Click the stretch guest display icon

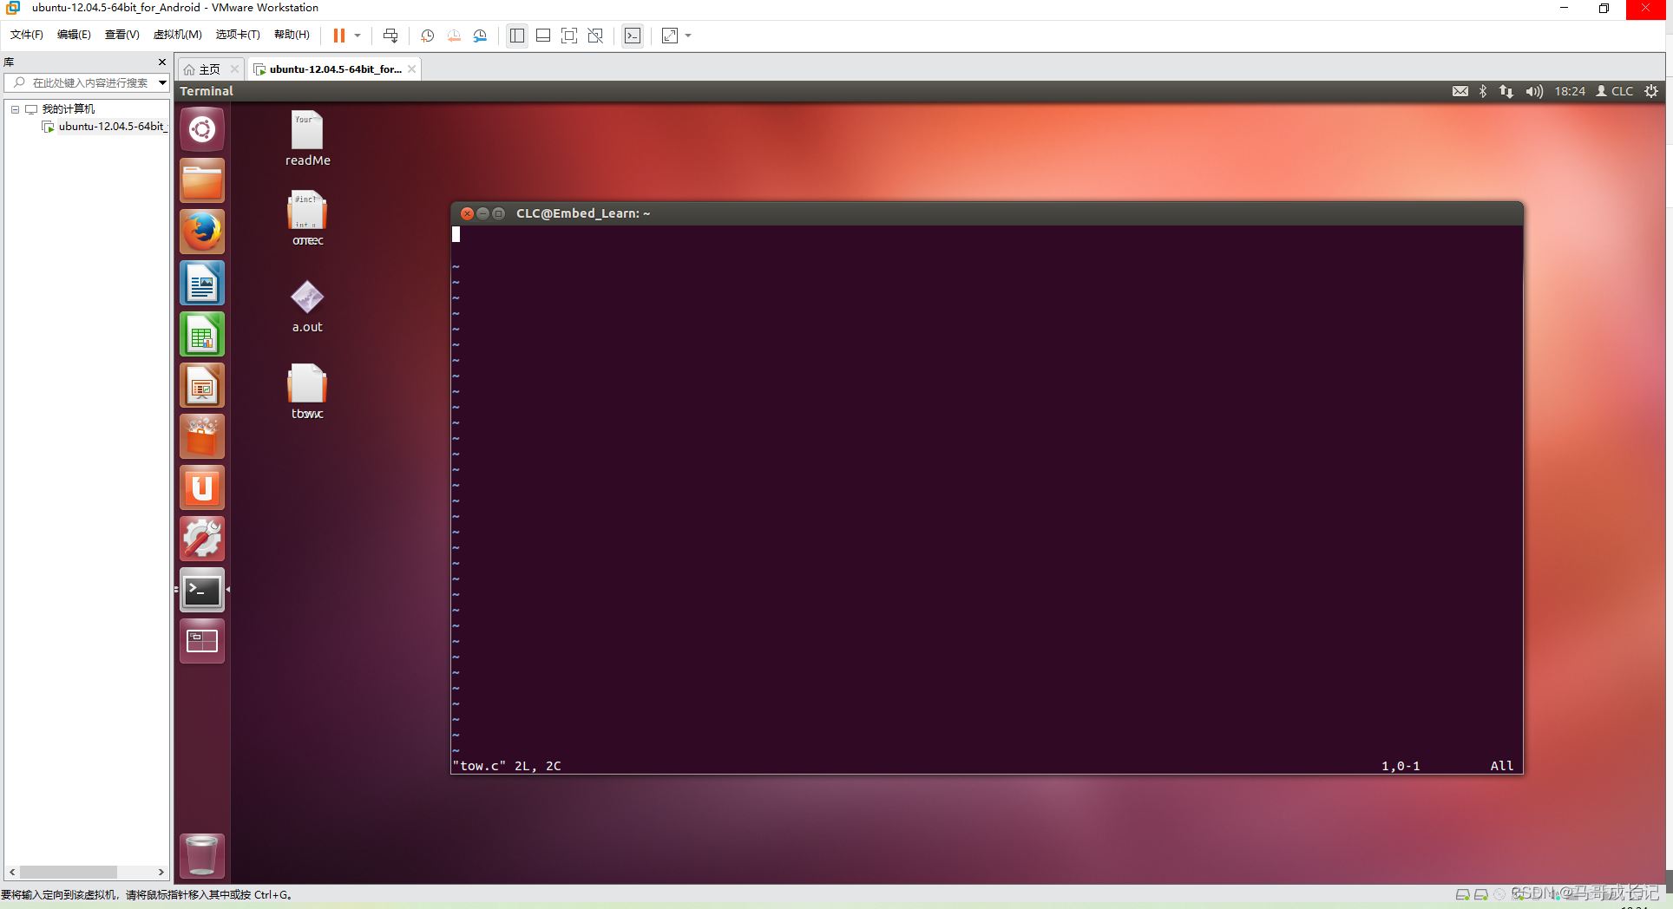tap(670, 36)
